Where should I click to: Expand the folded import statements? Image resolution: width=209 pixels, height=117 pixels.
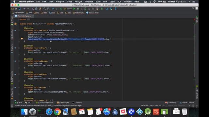tap(29, 19)
